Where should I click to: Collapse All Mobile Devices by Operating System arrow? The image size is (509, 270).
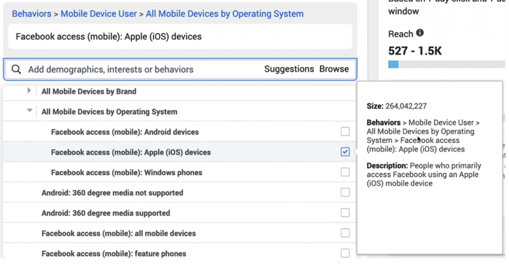(x=29, y=111)
